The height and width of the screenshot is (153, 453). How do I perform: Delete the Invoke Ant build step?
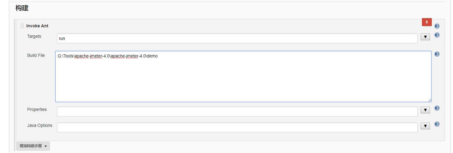(427, 22)
